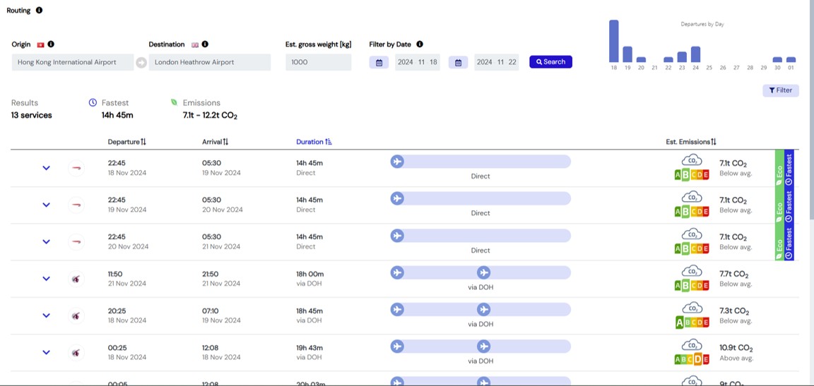The image size is (814, 386).
Task: Click DOH stopover plane icon on 18h 00m row
Action: [x=483, y=272]
